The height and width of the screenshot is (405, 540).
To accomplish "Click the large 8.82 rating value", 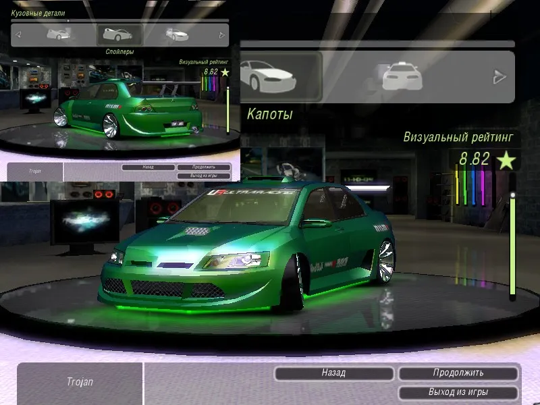I will [475, 159].
